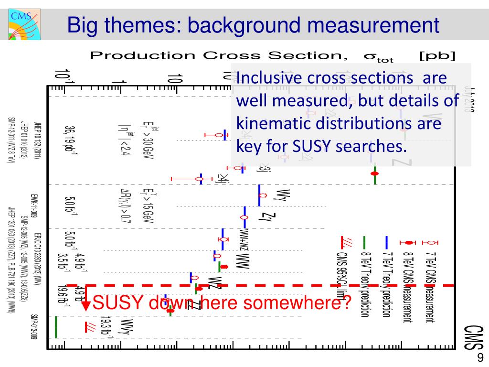Screen dimensions: 489x367
Task: Select the slide title 'Big themes: background measurement'
Action: pyautogui.click(x=253, y=25)
